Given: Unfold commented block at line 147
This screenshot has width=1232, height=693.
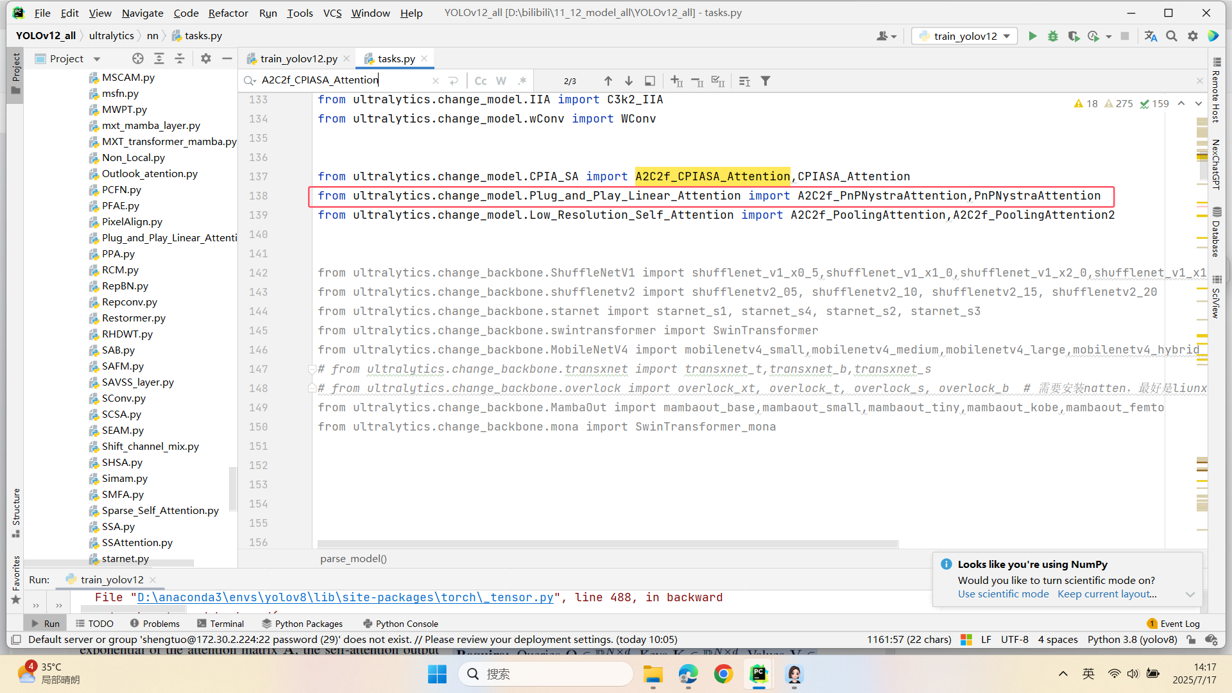Looking at the screenshot, I should coord(312,370).
